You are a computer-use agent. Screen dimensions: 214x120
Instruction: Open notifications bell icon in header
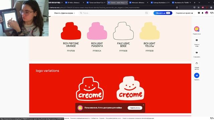[x=203, y=13]
